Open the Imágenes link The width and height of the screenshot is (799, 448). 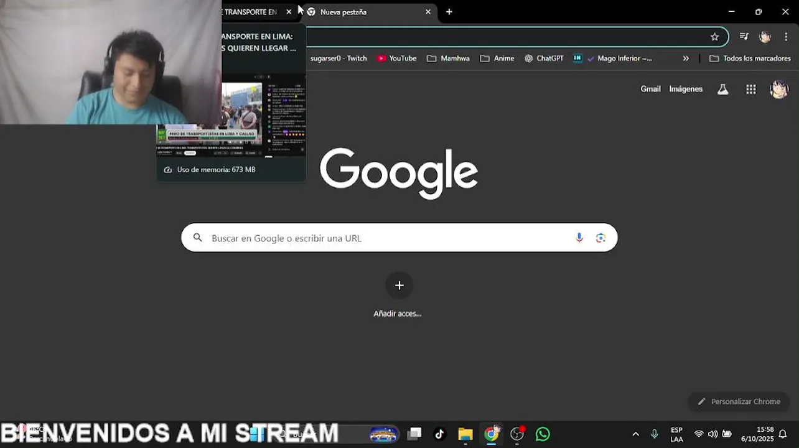click(x=686, y=89)
